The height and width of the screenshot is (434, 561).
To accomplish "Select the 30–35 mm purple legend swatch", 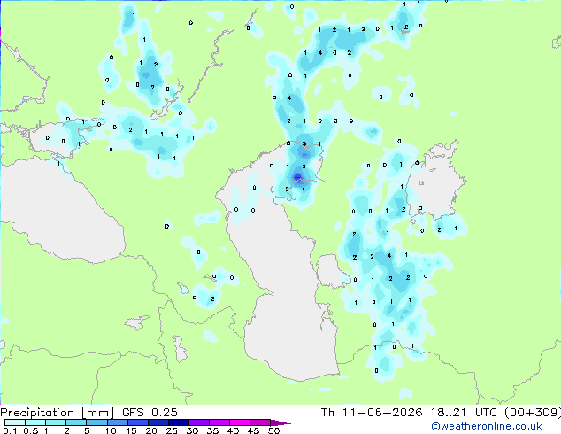I will point(198,422).
